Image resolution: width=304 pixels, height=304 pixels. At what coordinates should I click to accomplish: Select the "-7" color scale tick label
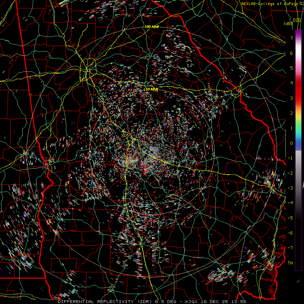click(290, 248)
